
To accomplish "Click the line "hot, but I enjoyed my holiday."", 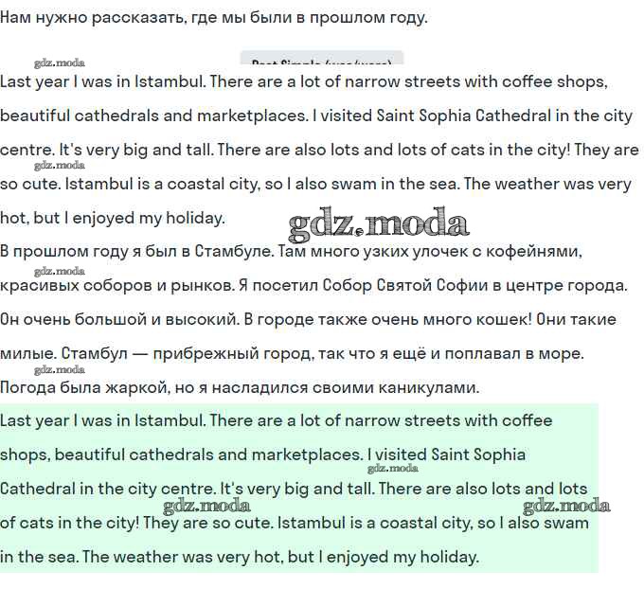I will point(113,218).
